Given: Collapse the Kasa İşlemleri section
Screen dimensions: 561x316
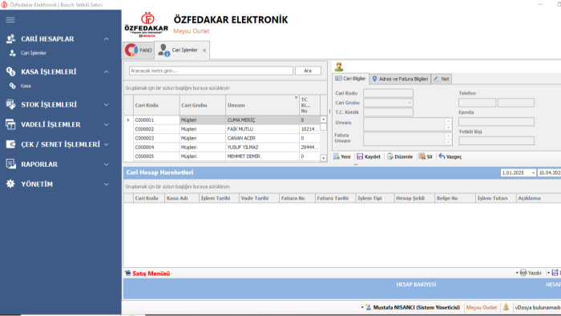Looking at the screenshot, I should click(x=107, y=71).
